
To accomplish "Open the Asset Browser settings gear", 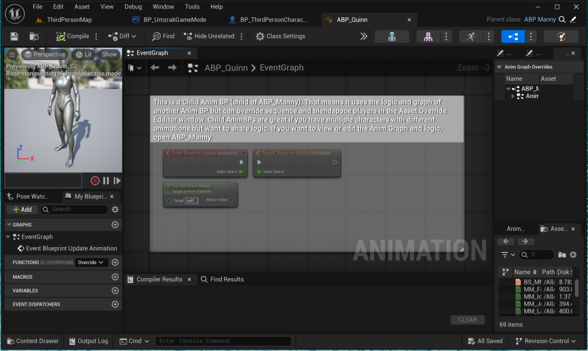I will tap(573, 255).
